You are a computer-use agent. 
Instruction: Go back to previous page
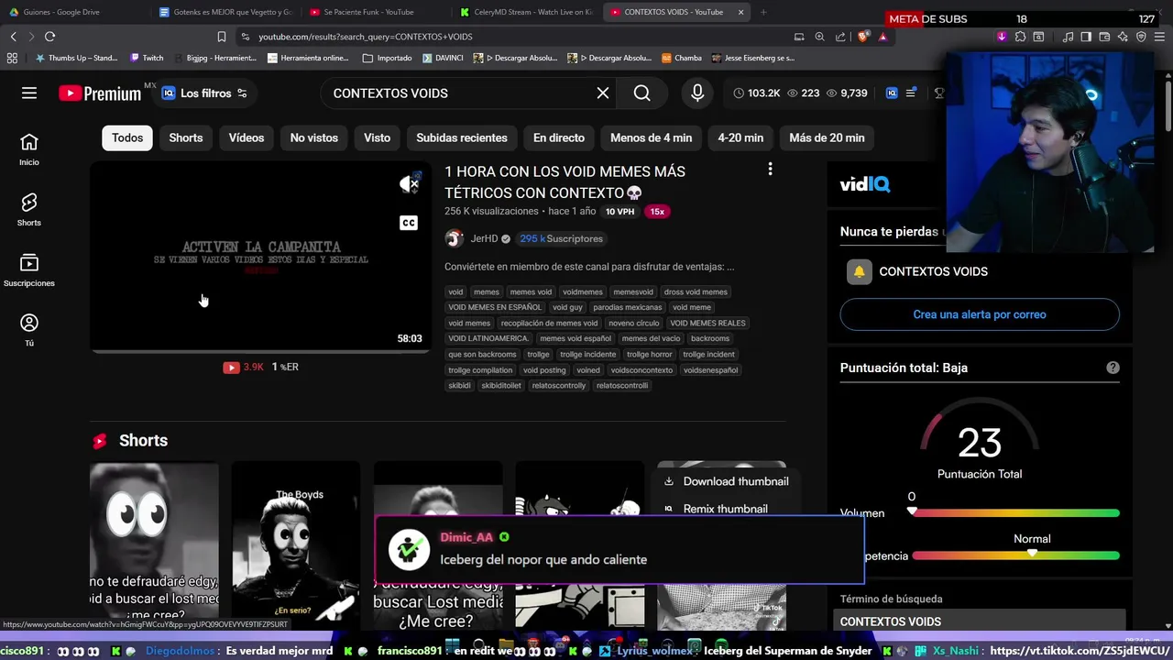coord(13,37)
